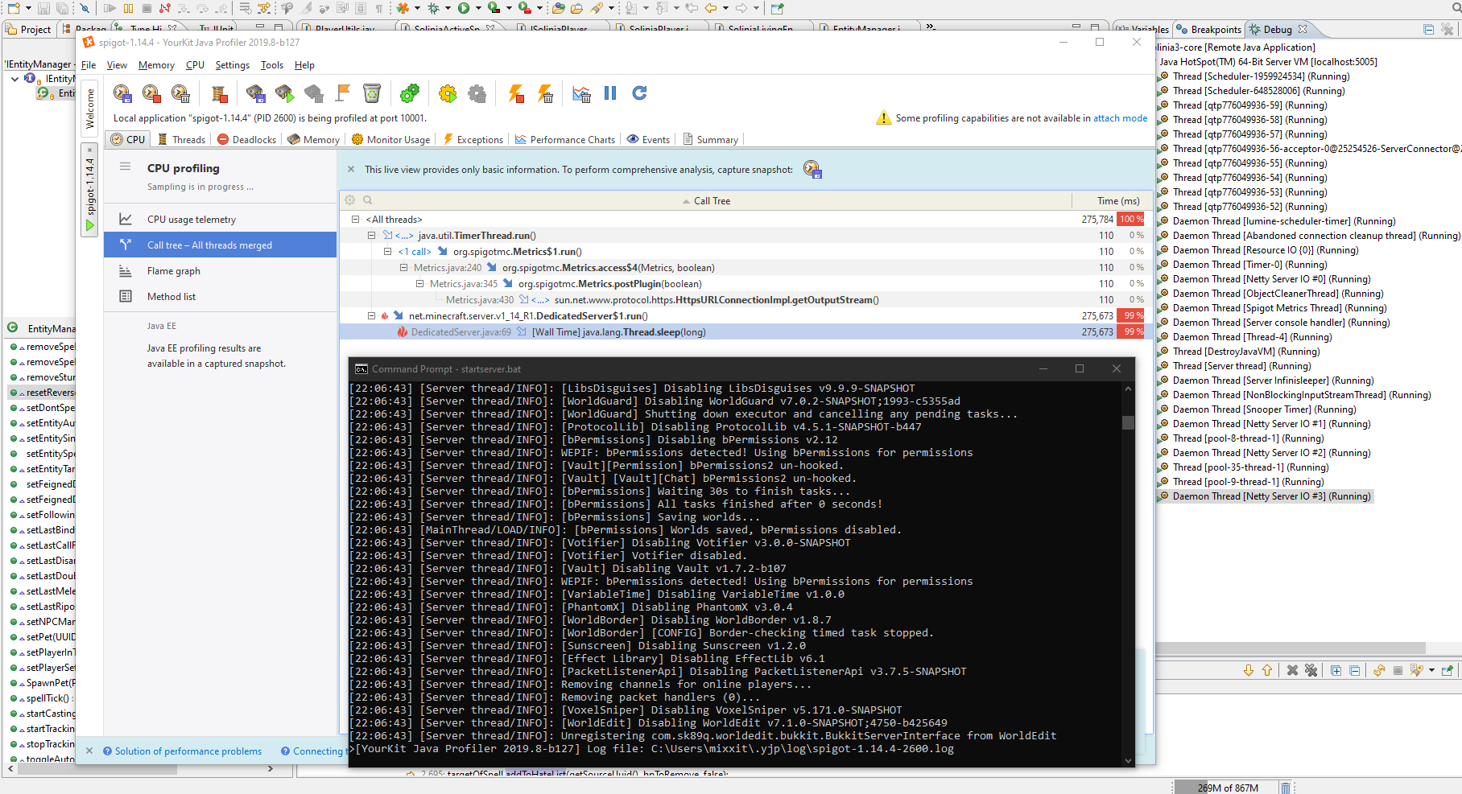Click Force garbage collection bin icon
1462x794 pixels.
(x=372, y=93)
